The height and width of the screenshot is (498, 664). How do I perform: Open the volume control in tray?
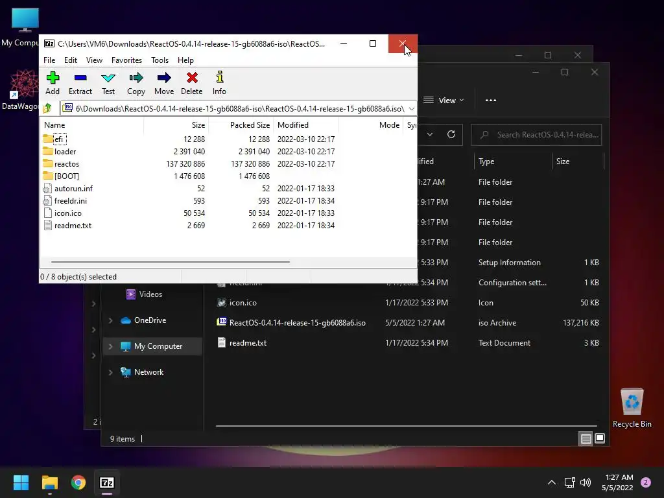tap(586, 482)
